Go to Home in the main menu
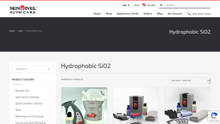This screenshot has height=124, width=220. click(x=97, y=14)
